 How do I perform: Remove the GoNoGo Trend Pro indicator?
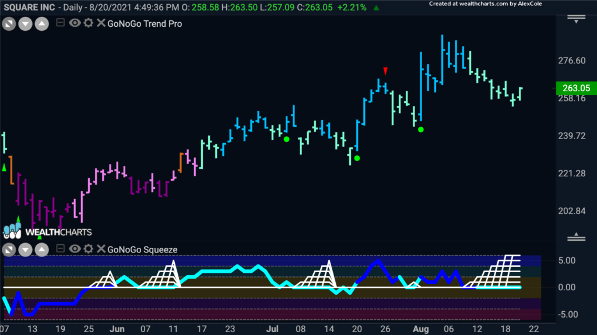(x=101, y=23)
